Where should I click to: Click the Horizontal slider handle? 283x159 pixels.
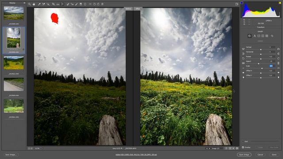tap(260, 54)
